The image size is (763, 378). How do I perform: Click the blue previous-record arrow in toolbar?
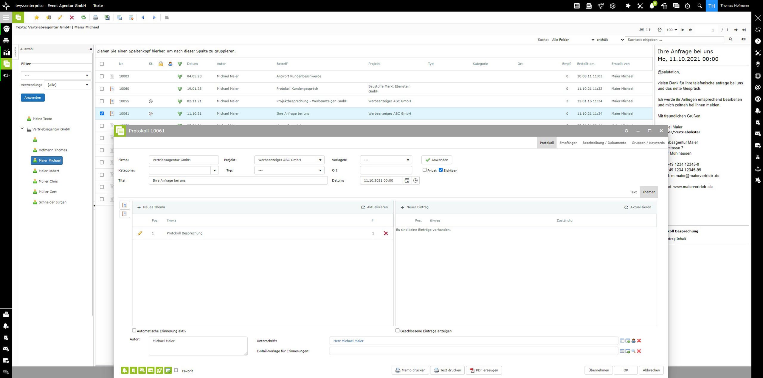[x=143, y=18]
